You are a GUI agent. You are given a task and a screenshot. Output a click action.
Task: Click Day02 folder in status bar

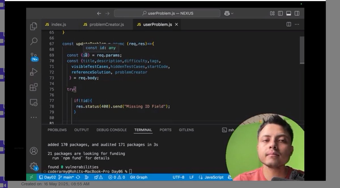pyautogui.click(x=47, y=177)
